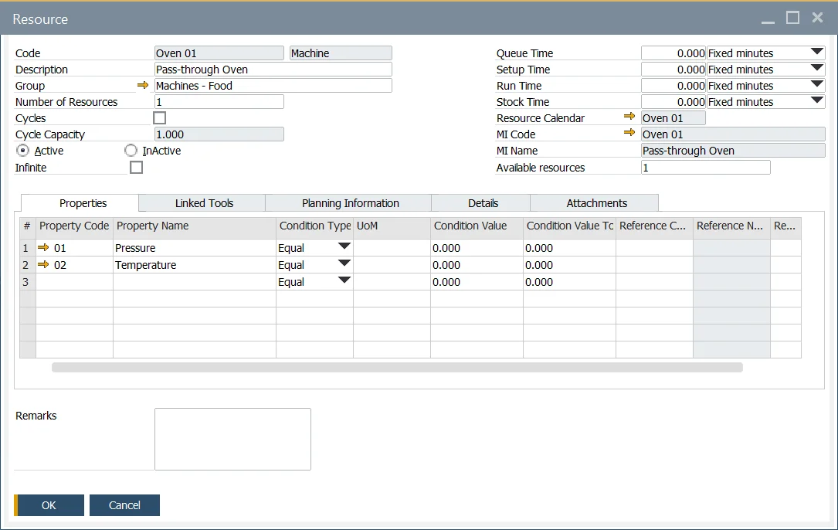Open Condition Type dropdown for Pressure
This screenshot has height=530, width=838.
click(x=344, y=247)
